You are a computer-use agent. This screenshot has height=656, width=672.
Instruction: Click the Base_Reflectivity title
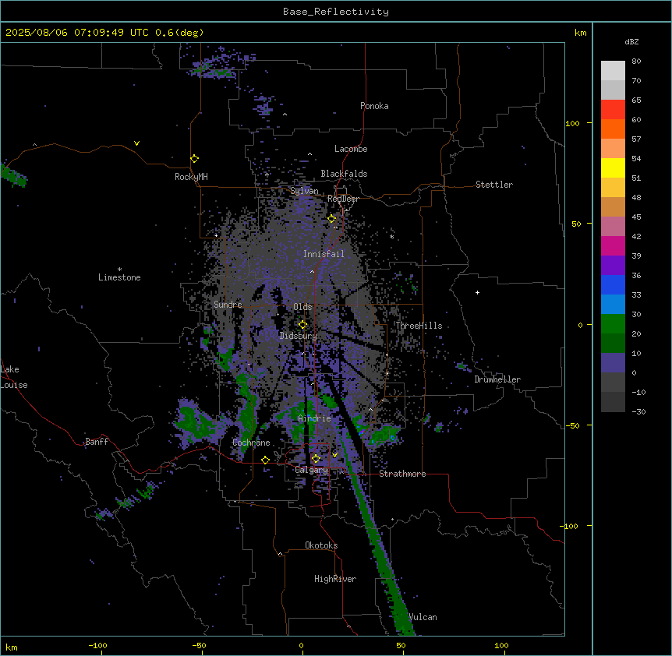(336, 12)
